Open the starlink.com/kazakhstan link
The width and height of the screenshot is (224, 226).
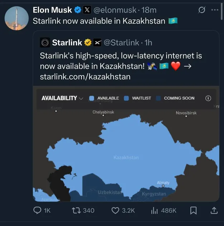[85, 77]
